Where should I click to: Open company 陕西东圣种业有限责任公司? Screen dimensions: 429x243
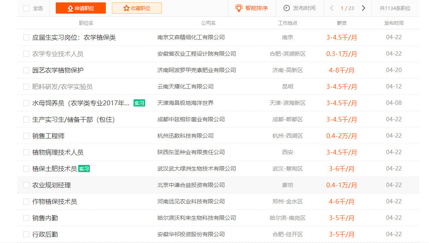[191, 152]
